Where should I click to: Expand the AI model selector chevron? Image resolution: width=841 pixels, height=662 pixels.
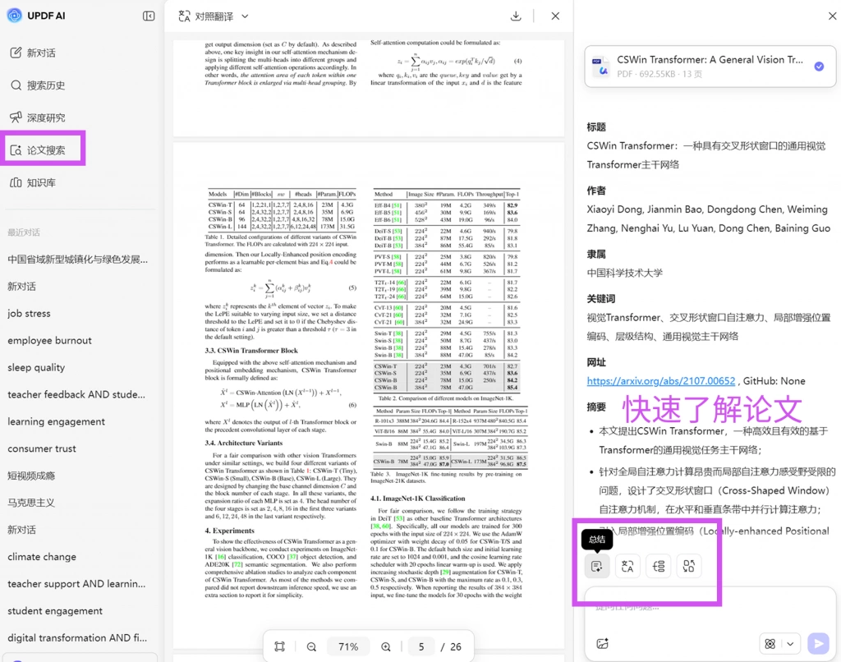click(x=791, y=644)
